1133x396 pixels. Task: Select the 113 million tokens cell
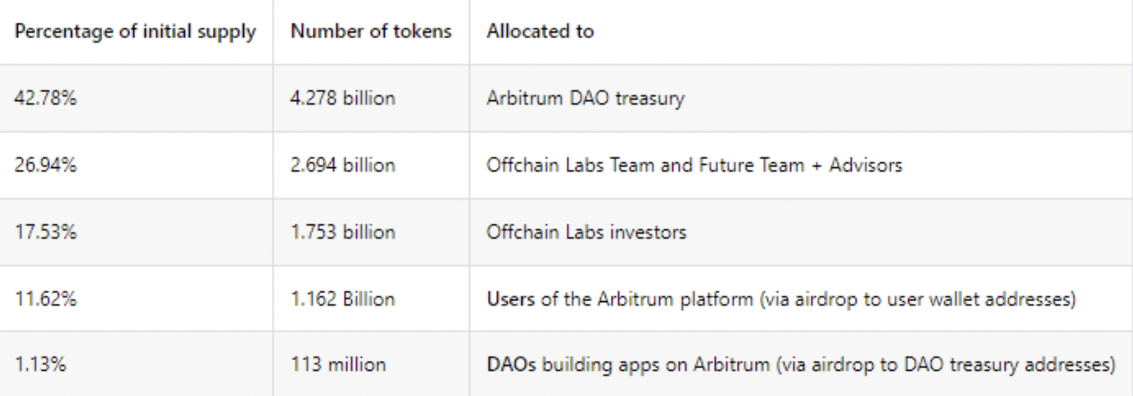click(371, 364)
